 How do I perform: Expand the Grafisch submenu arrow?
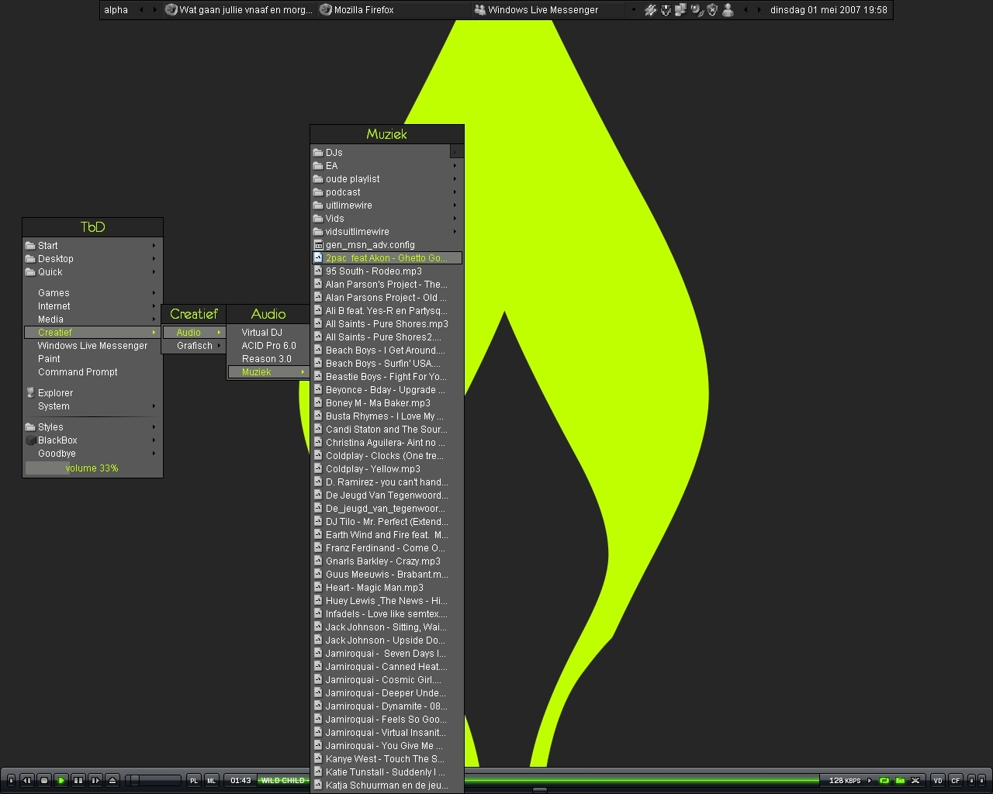pyautogui.click(x=220, y=346)
